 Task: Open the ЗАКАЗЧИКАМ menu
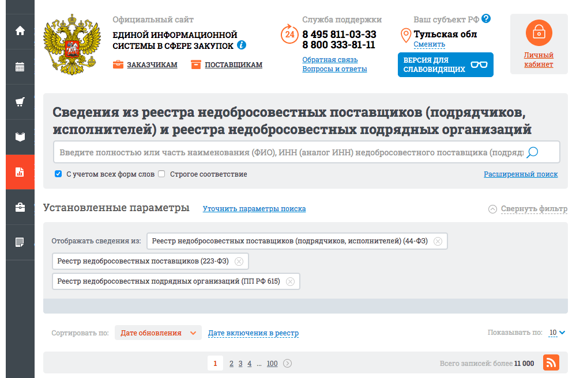click(152, 65)
